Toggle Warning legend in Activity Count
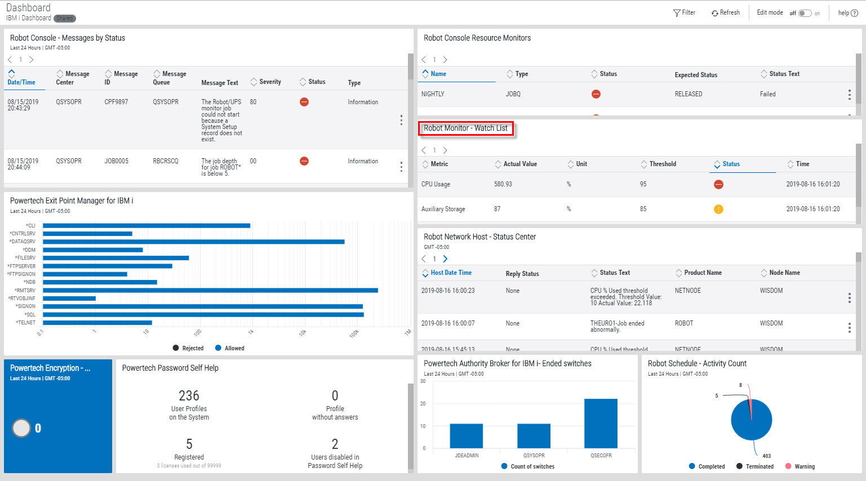 [x=800, y=466]
